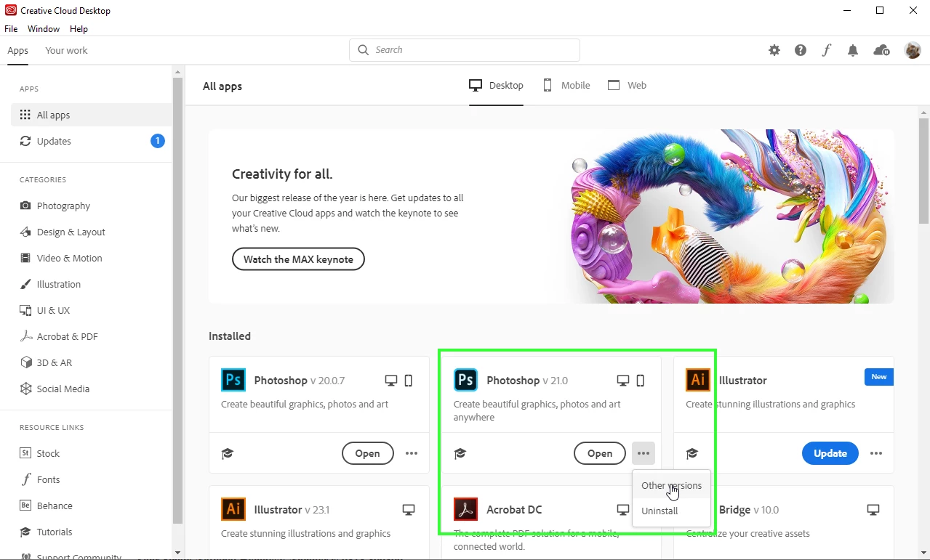This screenshot has height=560, width=930.
Task: Open the 3D & AR category
Action: [x=46, y=362]
